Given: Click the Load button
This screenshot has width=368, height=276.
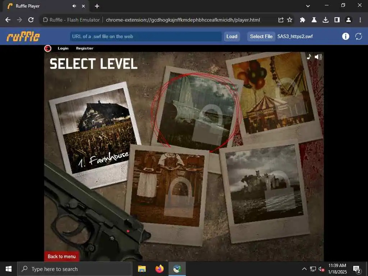Looking at the screenshot, I should point(232,37).
